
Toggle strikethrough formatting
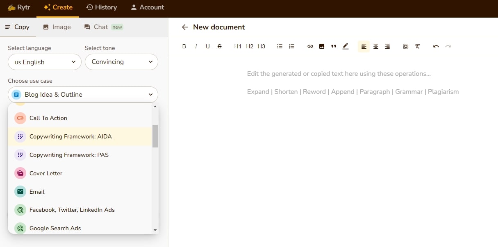tap(220, 46)
